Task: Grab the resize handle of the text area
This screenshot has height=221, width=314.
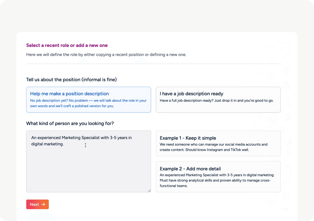Action: click(149, 191)
